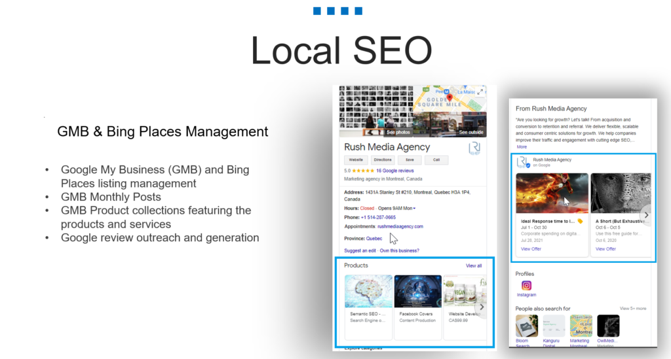The width and height of the screenshot is (671, 359).
Task: Open the Bloom Search related business thumbnail
Action: tap(526, 326)
